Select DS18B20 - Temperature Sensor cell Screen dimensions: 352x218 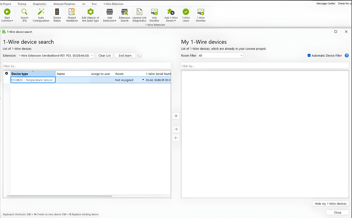[x=33, y=80]
